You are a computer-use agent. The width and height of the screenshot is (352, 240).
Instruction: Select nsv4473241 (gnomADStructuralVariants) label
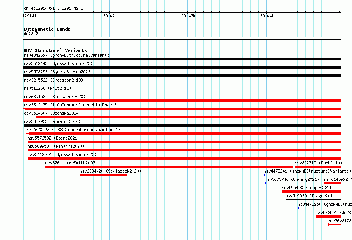click(307, 171)
